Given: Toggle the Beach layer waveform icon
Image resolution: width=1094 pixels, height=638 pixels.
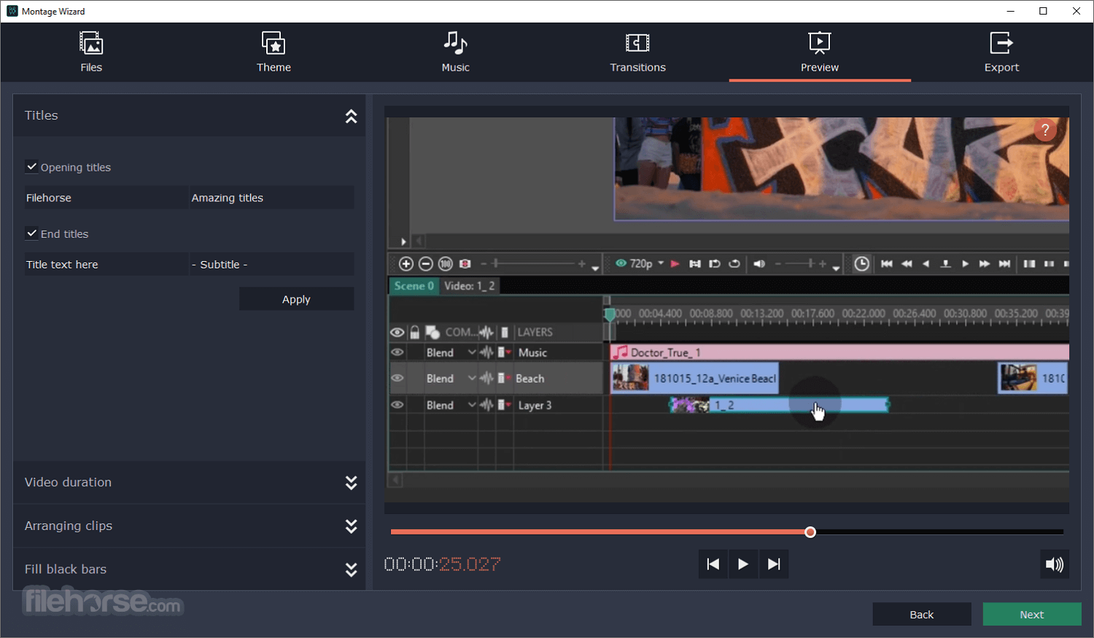Looking at the screenshot, I should (x=486, y=378).
